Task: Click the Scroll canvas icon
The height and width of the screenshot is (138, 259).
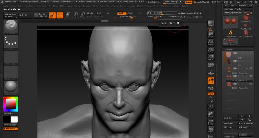Action: tap(211, 35)
